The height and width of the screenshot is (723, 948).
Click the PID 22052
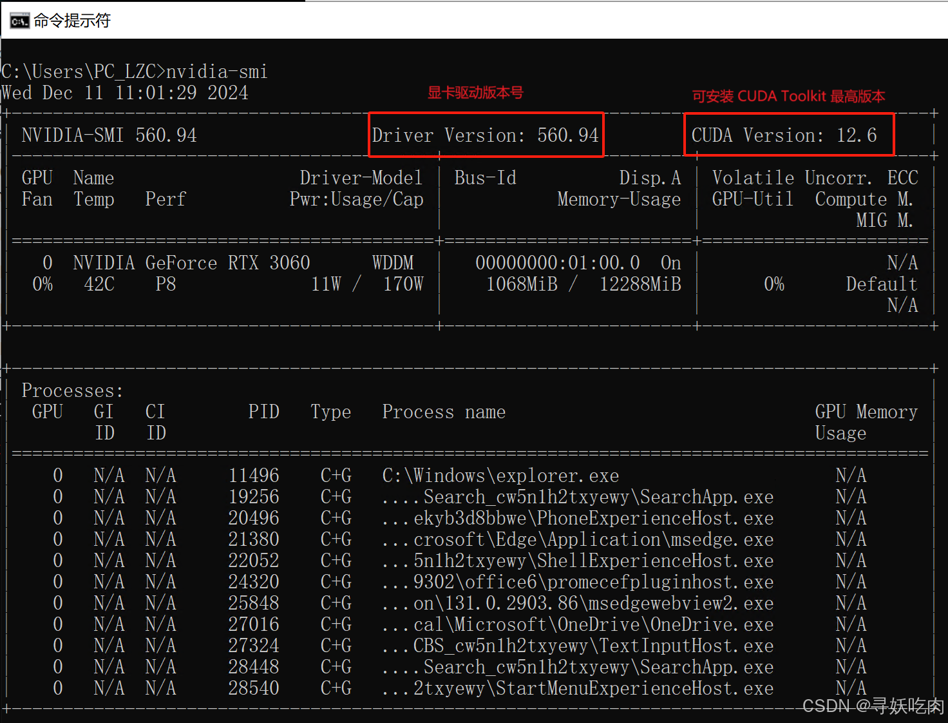[254, 561]
